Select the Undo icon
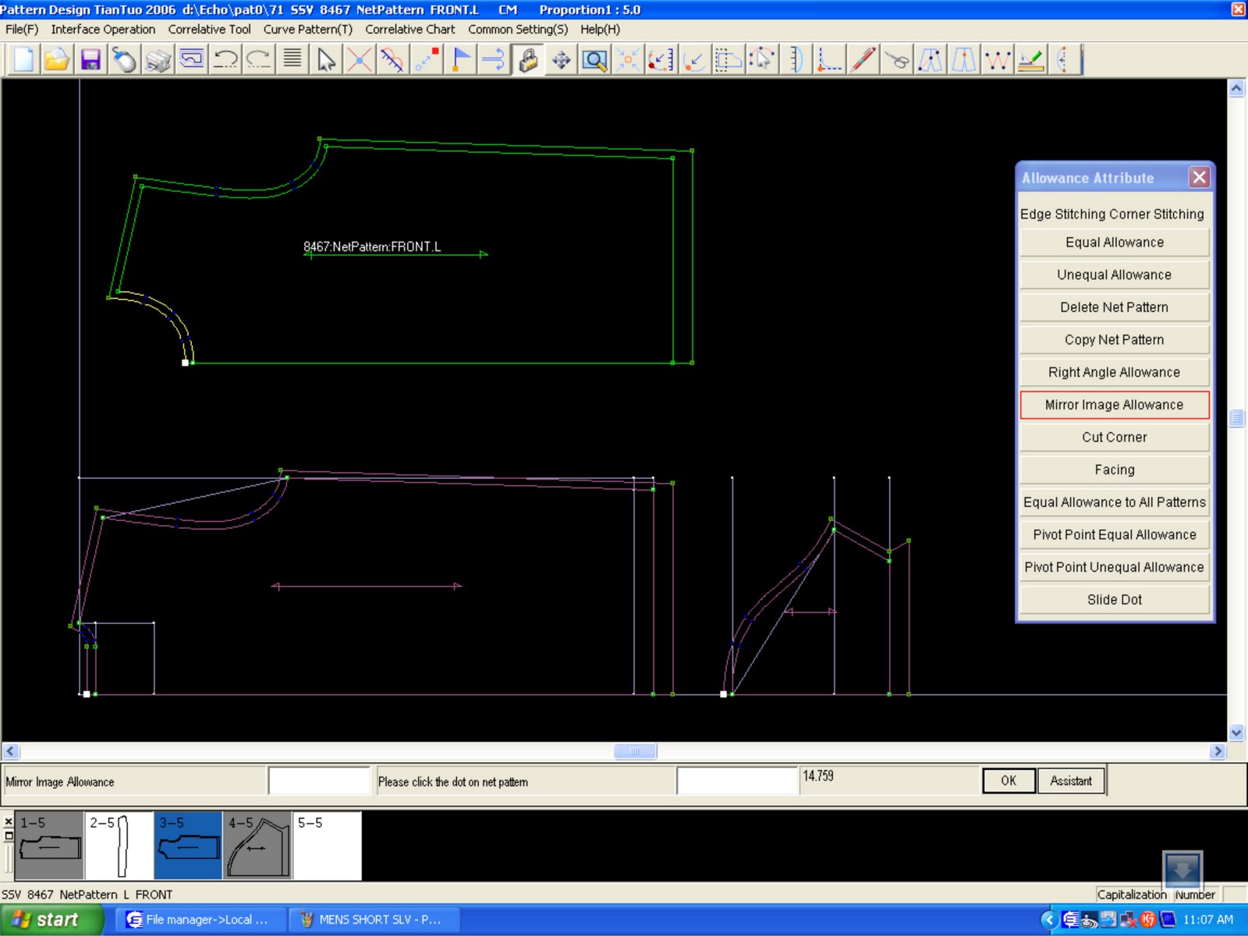 pyautogui.click(x=225, y=60)
